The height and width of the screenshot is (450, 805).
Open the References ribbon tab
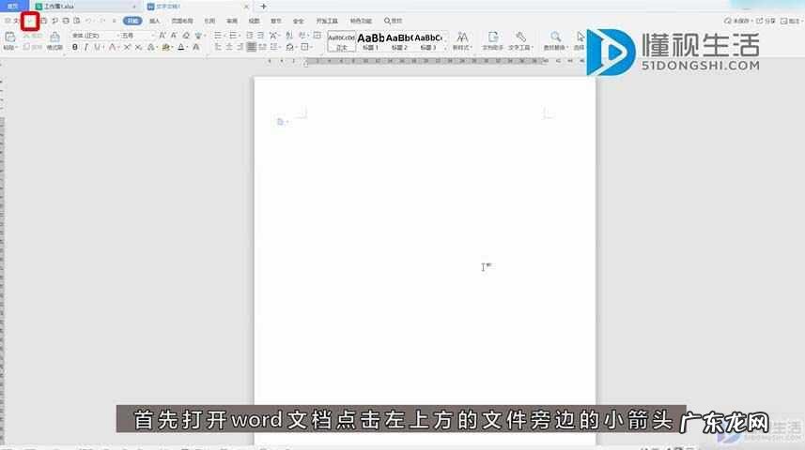(209, 21)
